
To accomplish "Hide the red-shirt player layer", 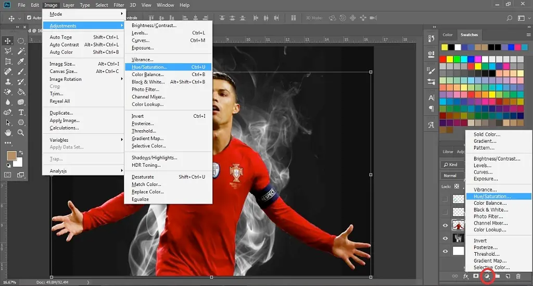I will coord(446,226).
